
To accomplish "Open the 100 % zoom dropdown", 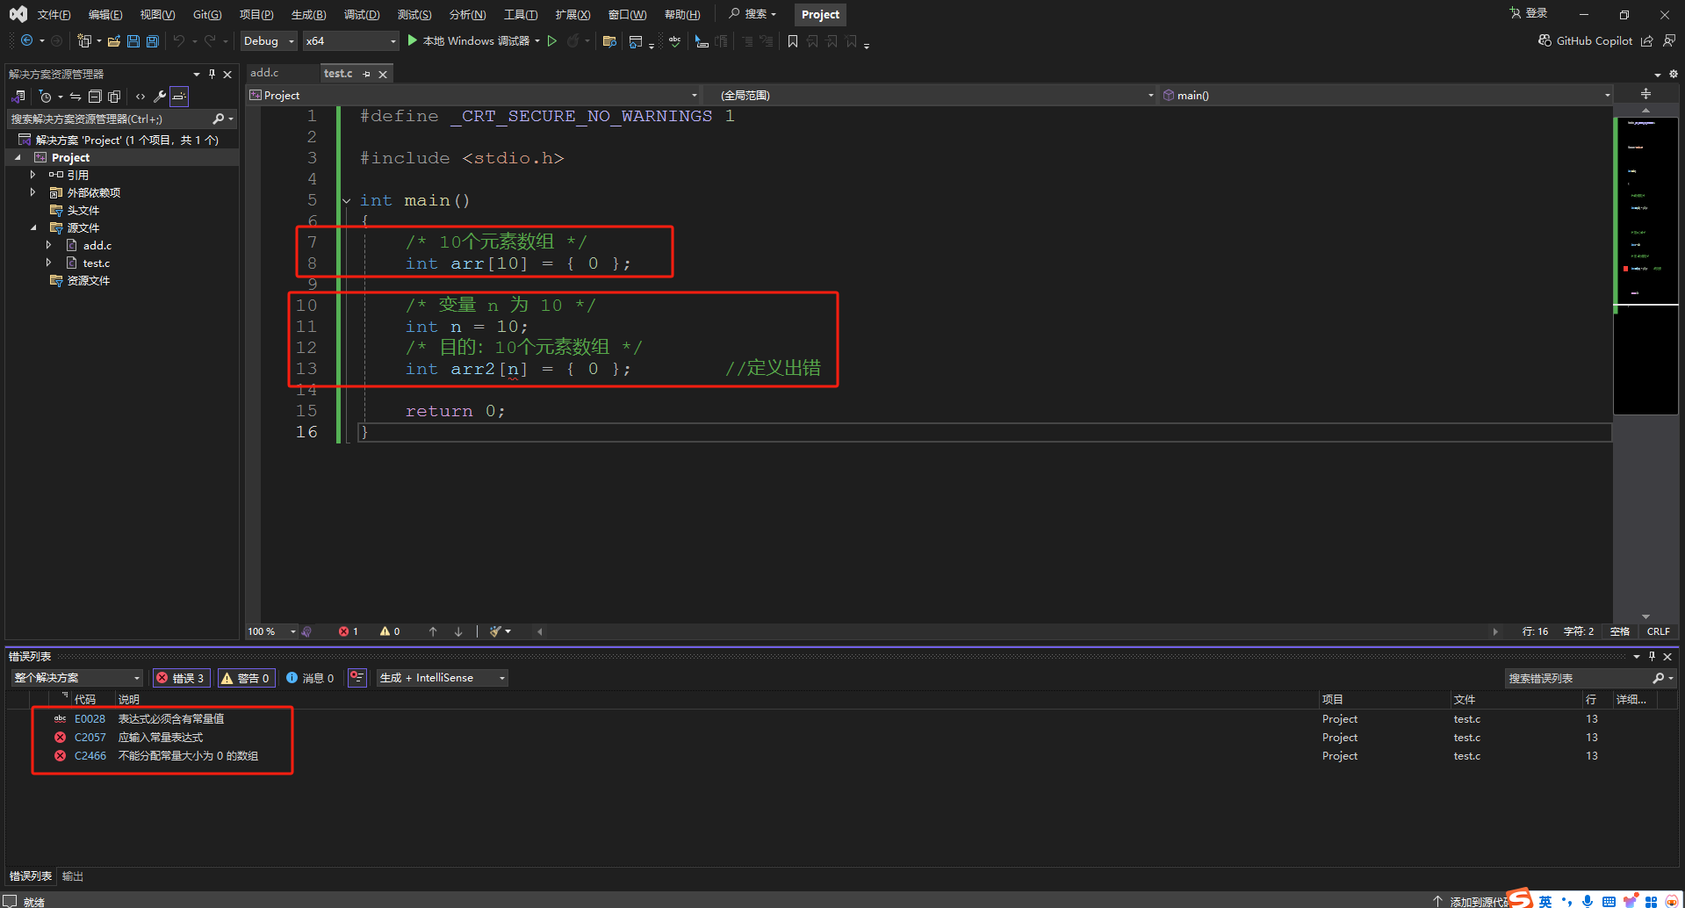I will 271,631.
